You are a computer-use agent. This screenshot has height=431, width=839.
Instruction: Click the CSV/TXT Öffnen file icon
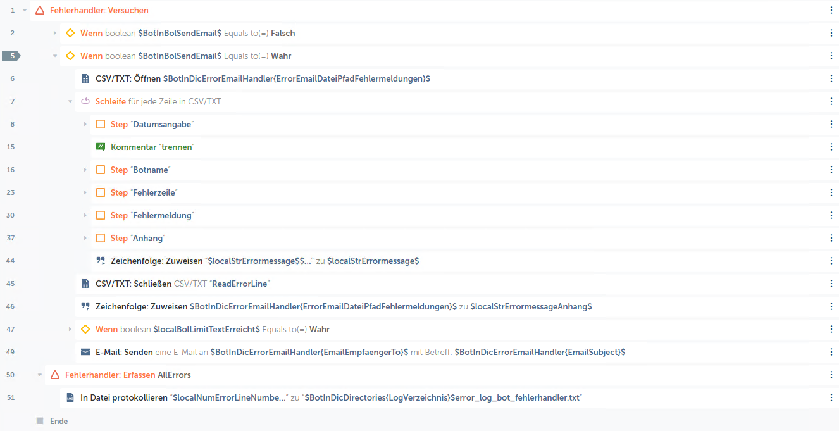pos(85,78)
